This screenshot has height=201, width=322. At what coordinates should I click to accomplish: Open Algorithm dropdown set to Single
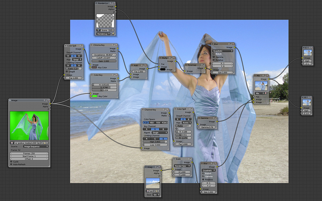pyautogui.click(x=160, y=133)
